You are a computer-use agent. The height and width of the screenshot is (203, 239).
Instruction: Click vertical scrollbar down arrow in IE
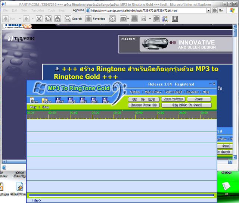click(x=235, y=157)
